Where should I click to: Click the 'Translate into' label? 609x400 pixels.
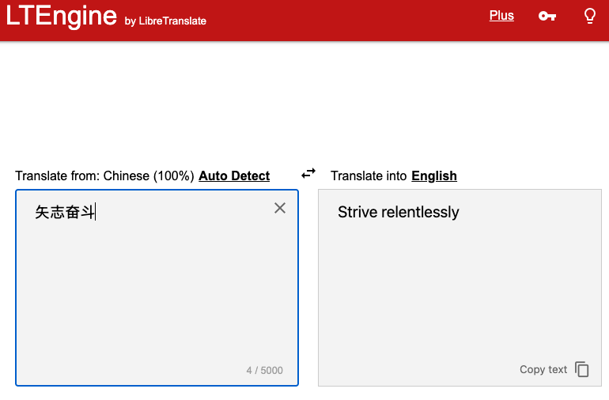pos(369,175)
